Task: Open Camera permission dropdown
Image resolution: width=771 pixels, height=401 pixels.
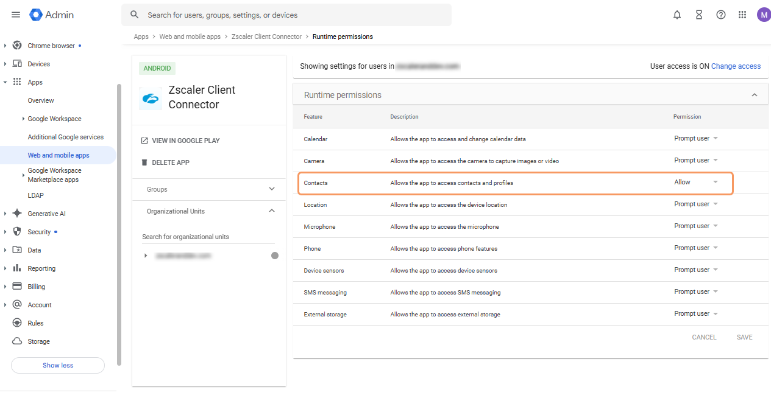Action: coord(696,160)
